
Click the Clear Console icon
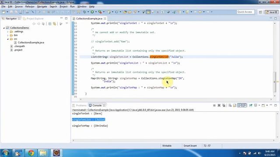click(x=230, y=106)
